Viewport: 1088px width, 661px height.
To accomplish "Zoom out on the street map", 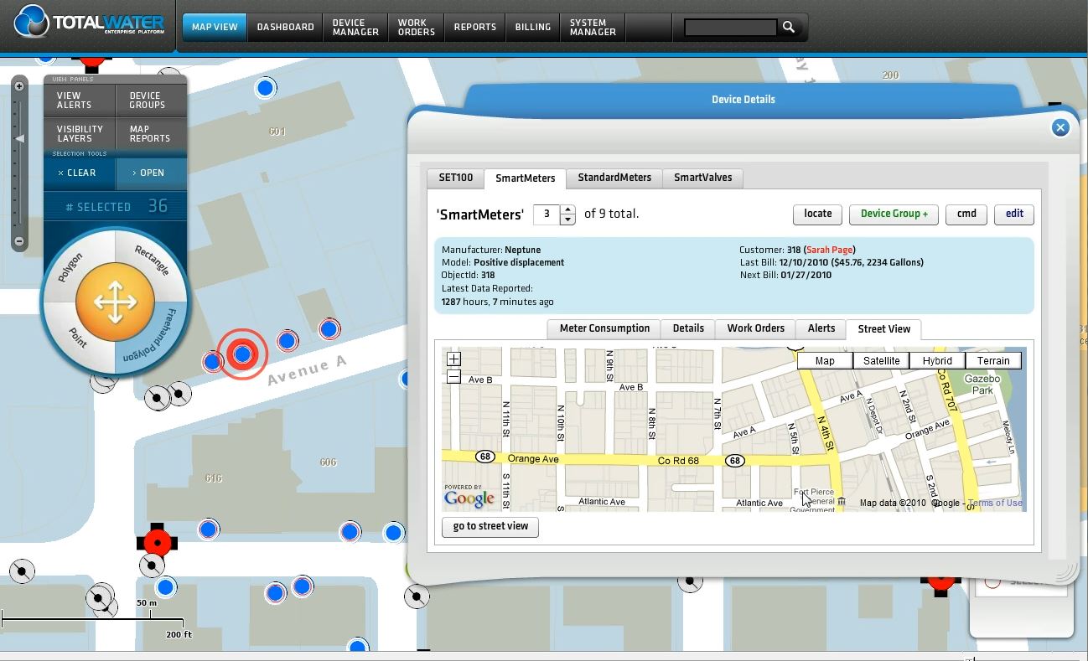I will coord(453,377).
